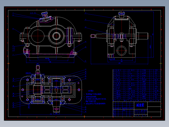Select the round port circle in the side view

(122, 51)
